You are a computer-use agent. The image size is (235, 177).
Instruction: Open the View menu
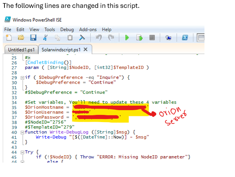pyautogui.click(x=34, y=29)
